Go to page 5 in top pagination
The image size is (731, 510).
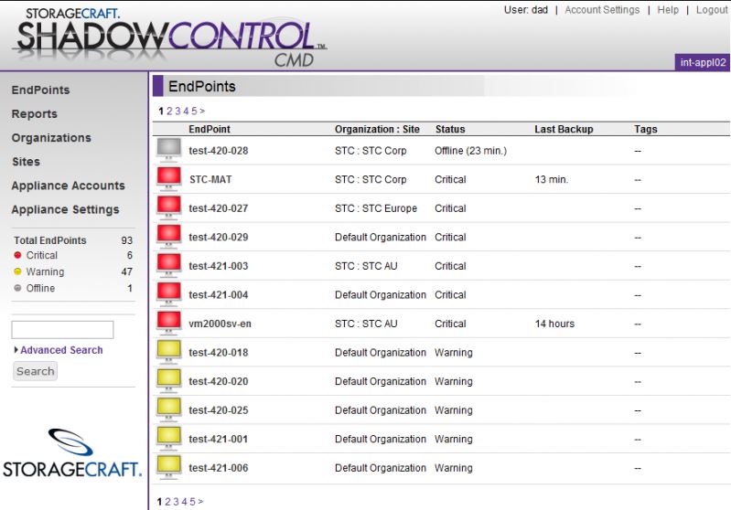[x=194, y=111]
